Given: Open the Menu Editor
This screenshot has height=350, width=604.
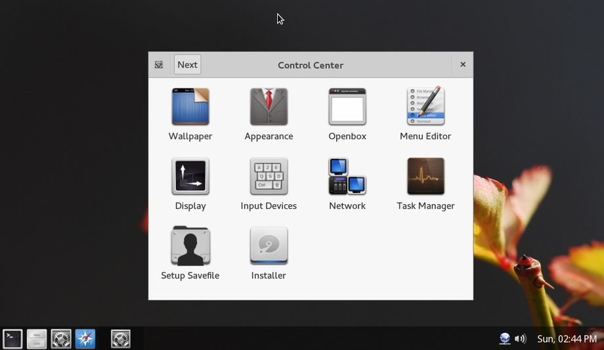Looking at the screenshot, I should coord(425,107).
